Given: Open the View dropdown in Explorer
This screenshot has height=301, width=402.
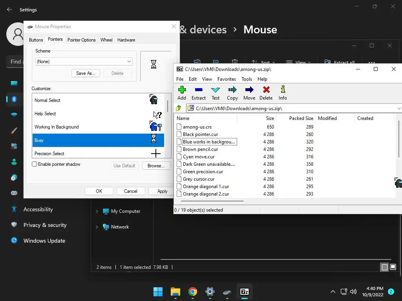Looking at the screenshot, I should click(298, 62).
